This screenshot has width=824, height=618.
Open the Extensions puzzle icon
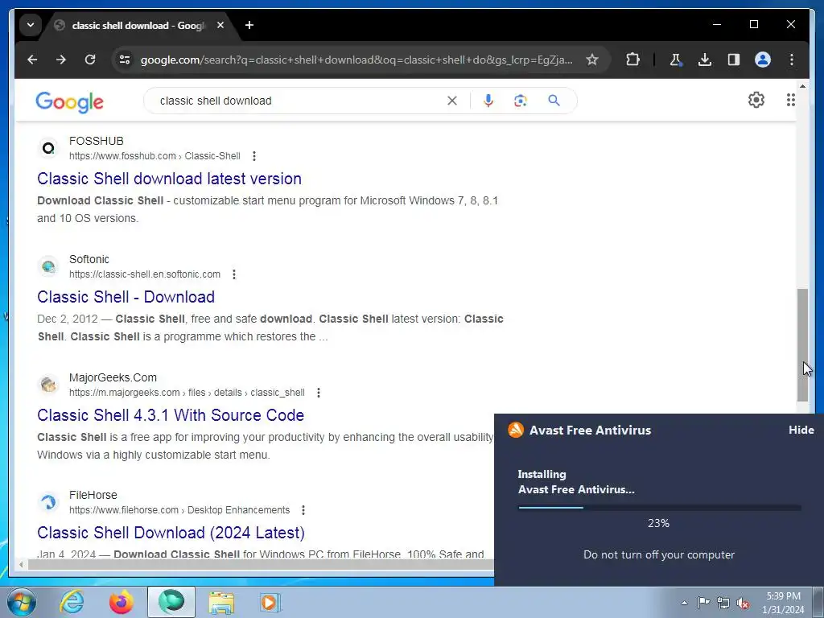(x=632, y=60)
